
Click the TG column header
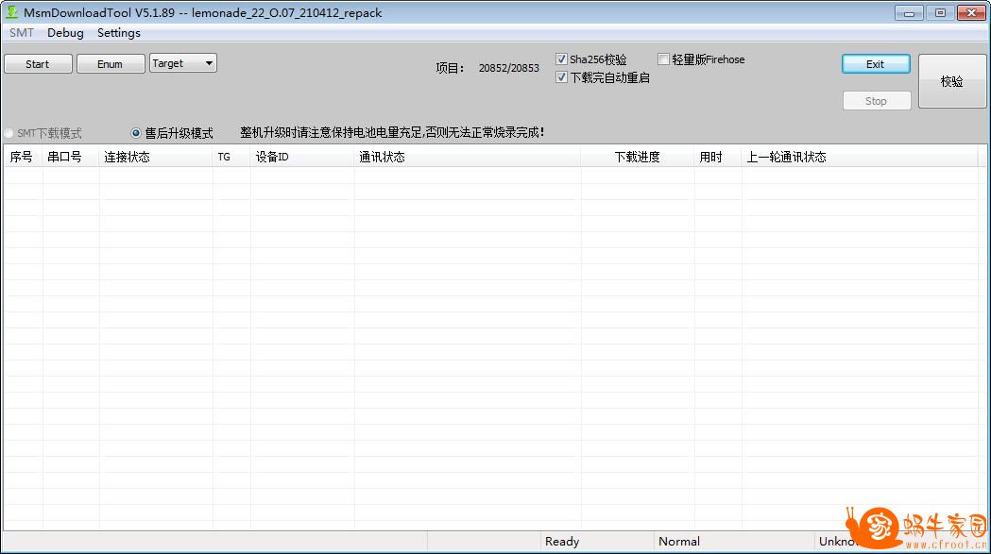pyautogui.click(x=231, y=157)
